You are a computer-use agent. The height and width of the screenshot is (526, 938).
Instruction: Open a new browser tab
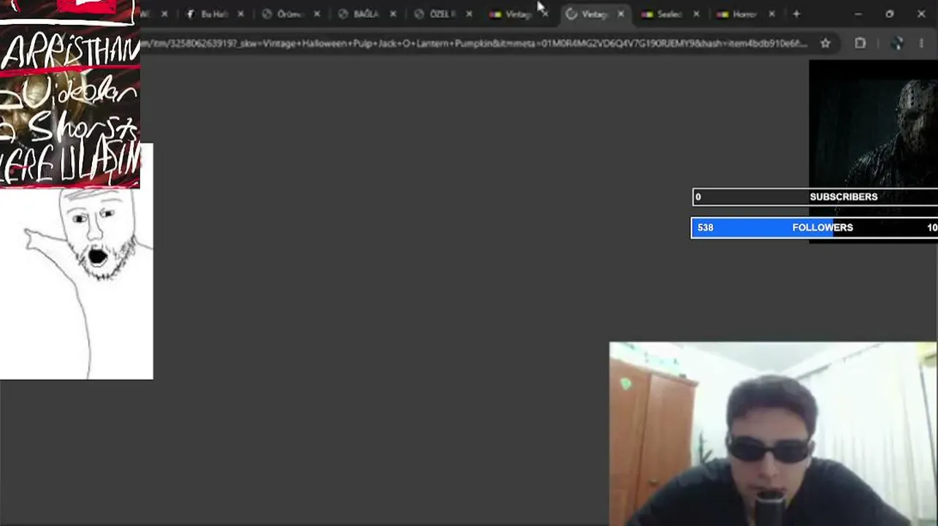796,14
